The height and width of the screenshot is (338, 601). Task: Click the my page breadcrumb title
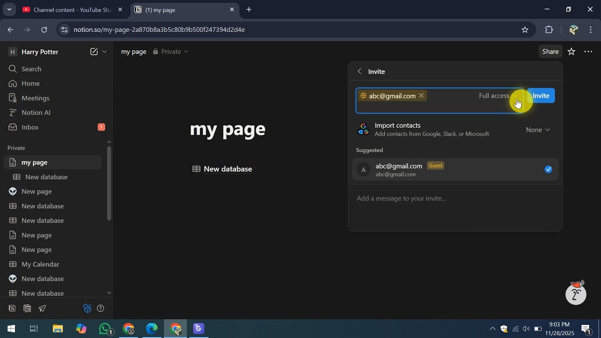coord(134,52)
